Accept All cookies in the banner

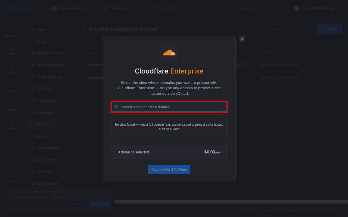tap(101, 204)
